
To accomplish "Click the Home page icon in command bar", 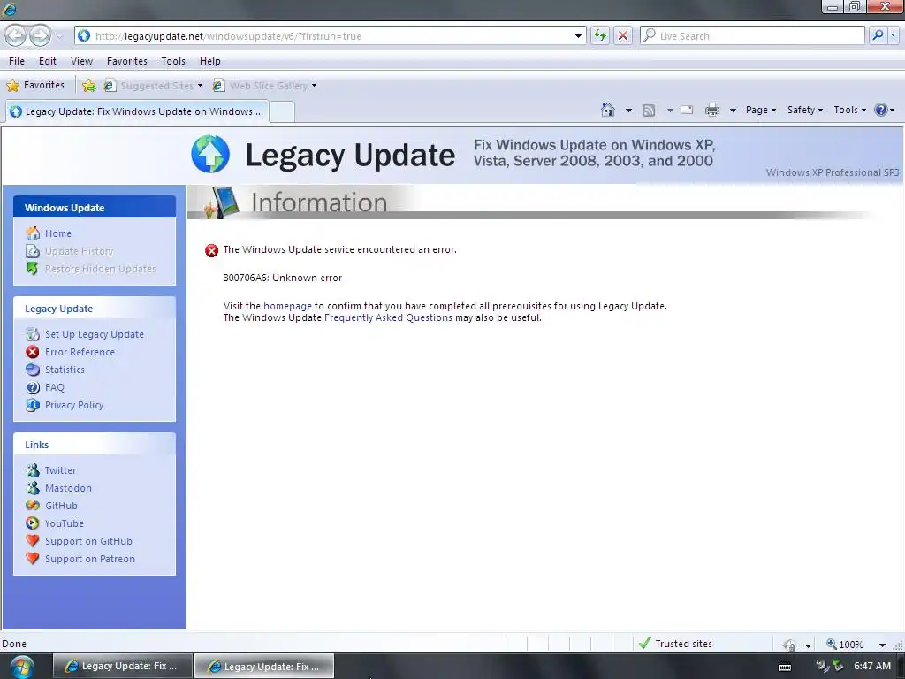I will [608, 110].
